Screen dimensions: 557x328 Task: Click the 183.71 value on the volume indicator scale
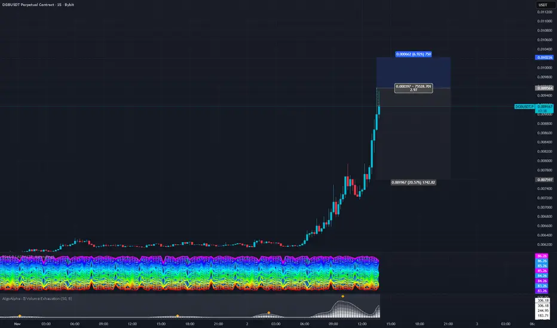[543, 315]
